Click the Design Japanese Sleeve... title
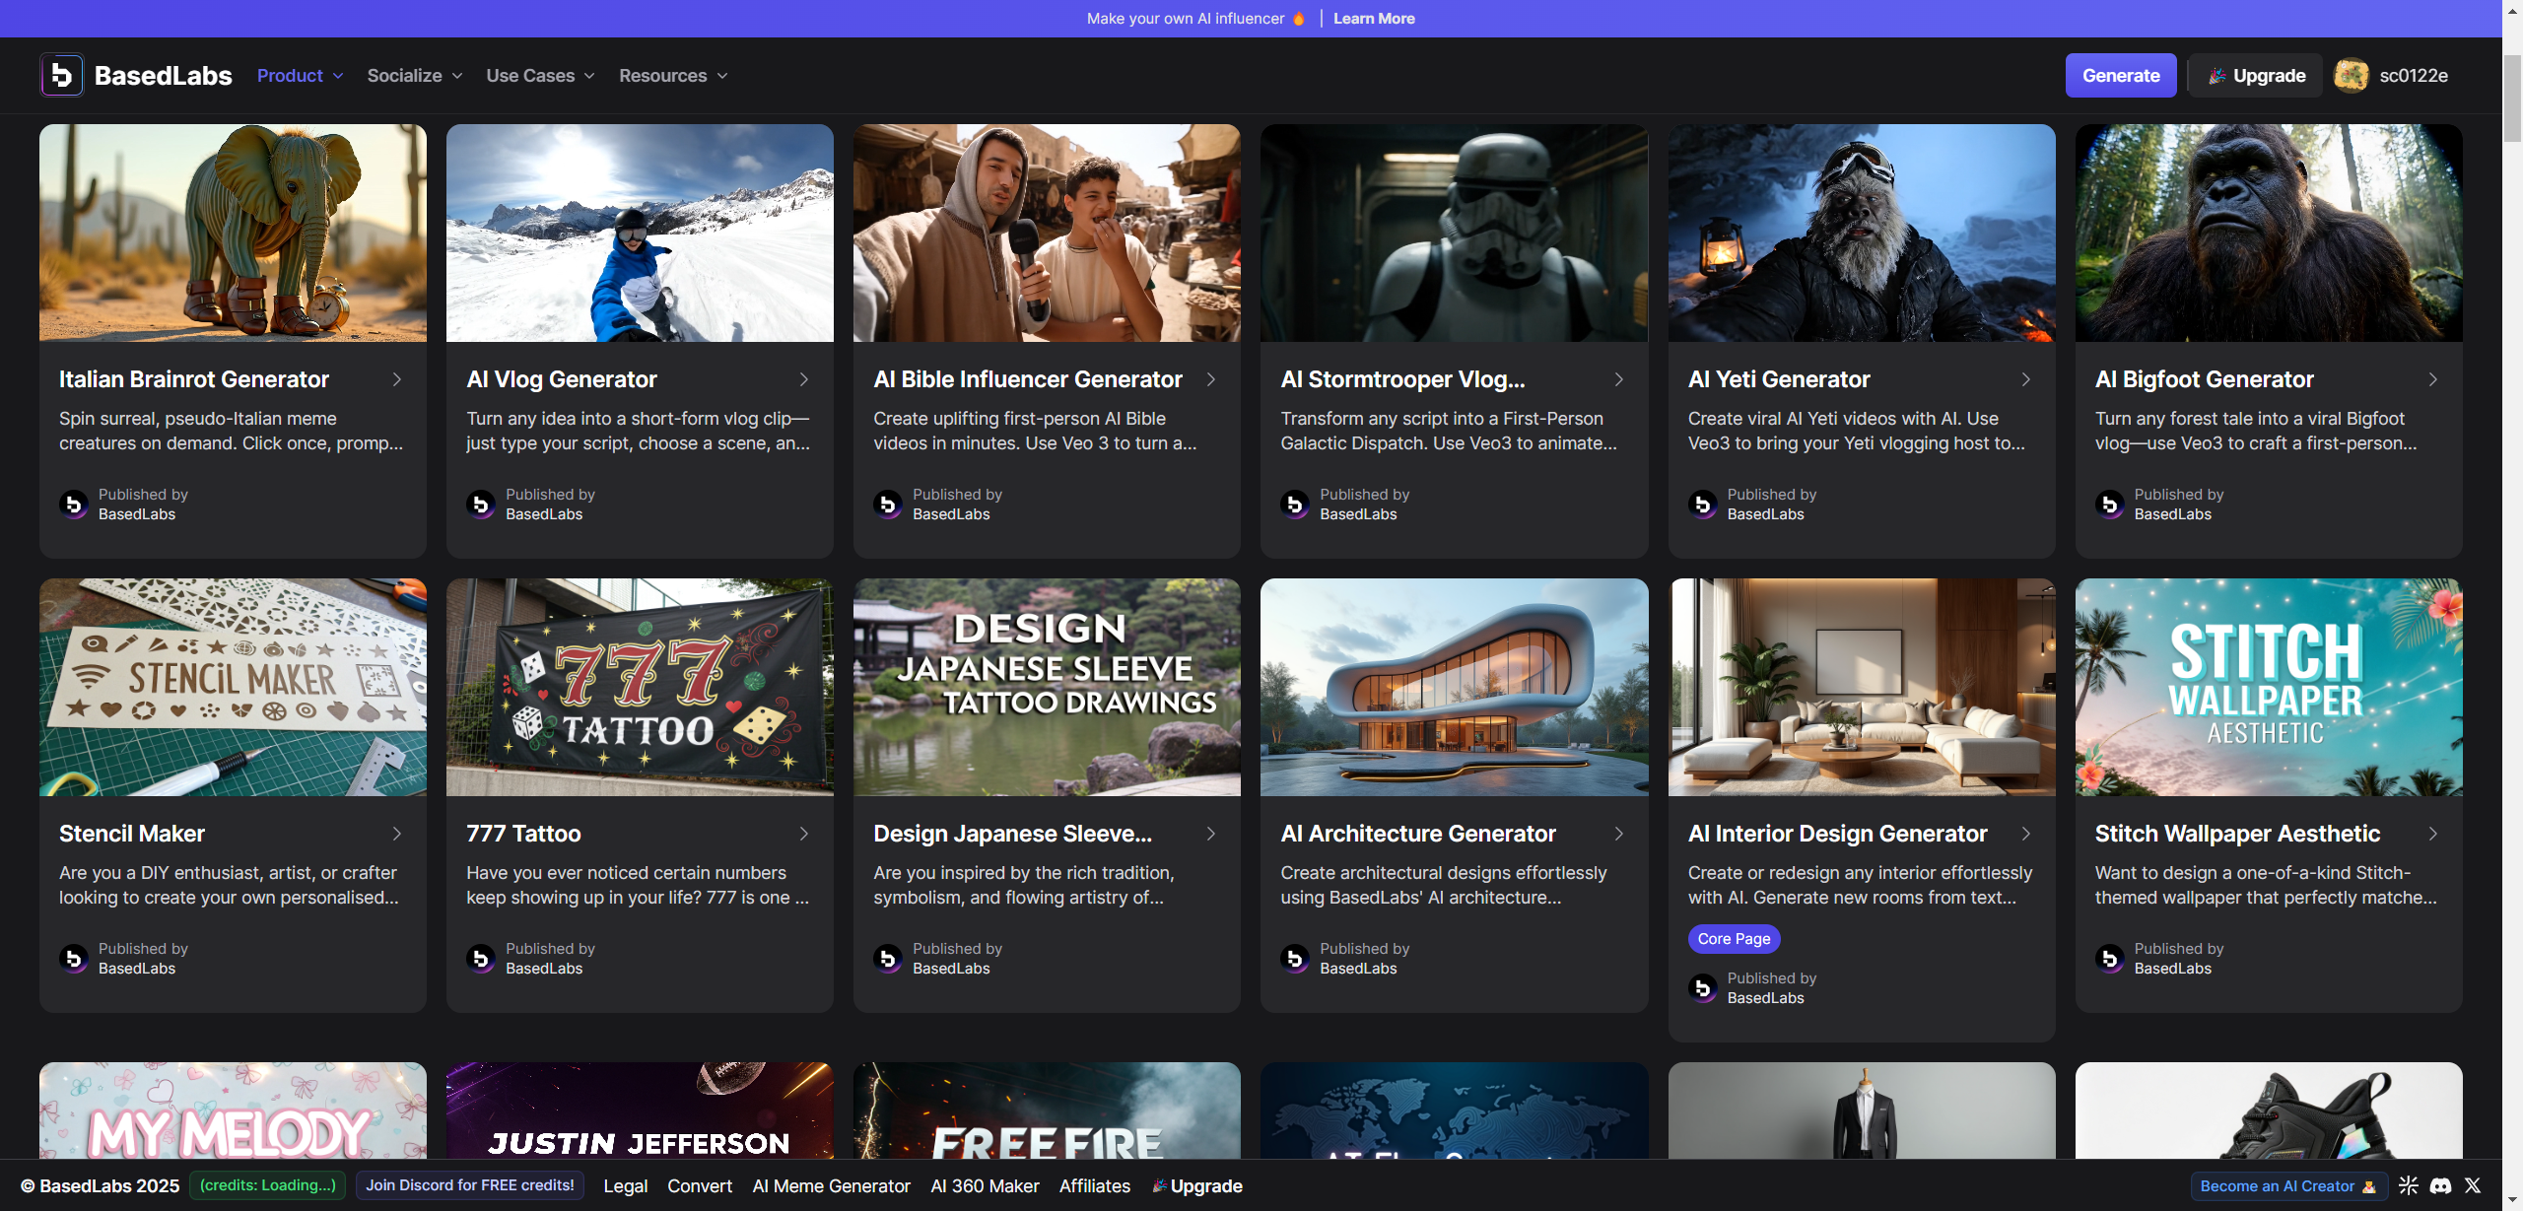This screenshot has width=2523, height=1211. [1012, 834]
